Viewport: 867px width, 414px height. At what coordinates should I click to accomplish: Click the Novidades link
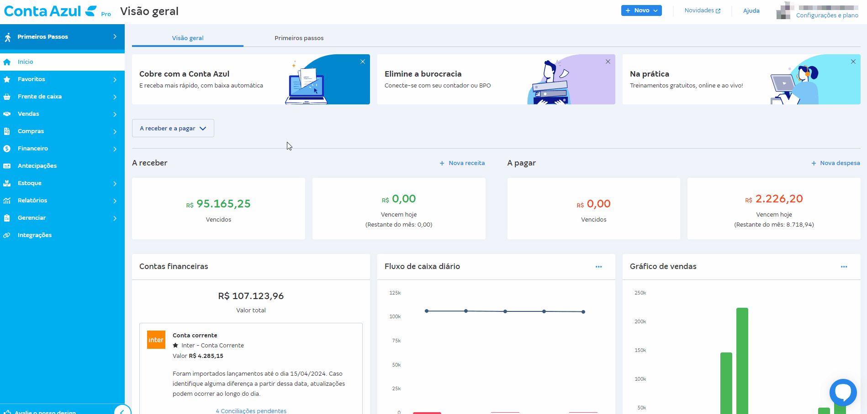pos(703,10)
